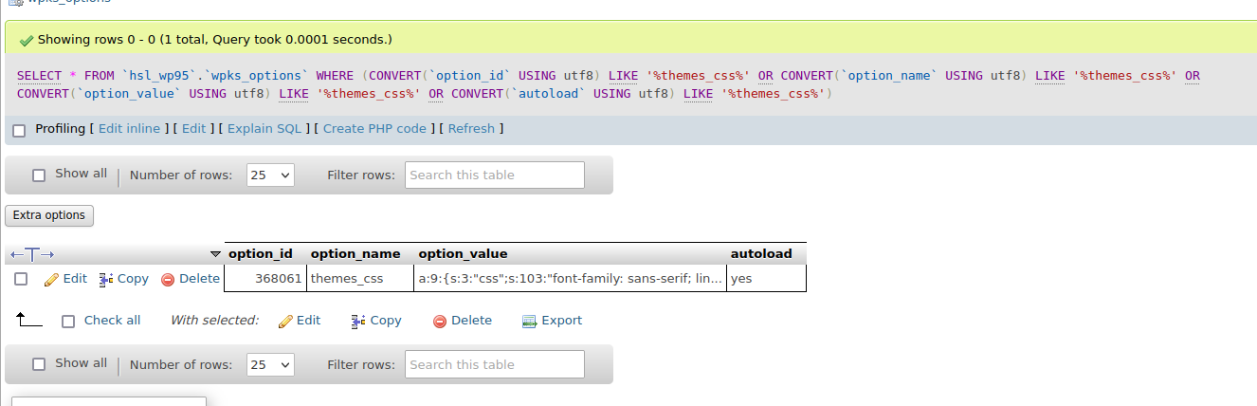
Task: Click the pencil Edit icon in the row
Action: click(x=51, y=279)
